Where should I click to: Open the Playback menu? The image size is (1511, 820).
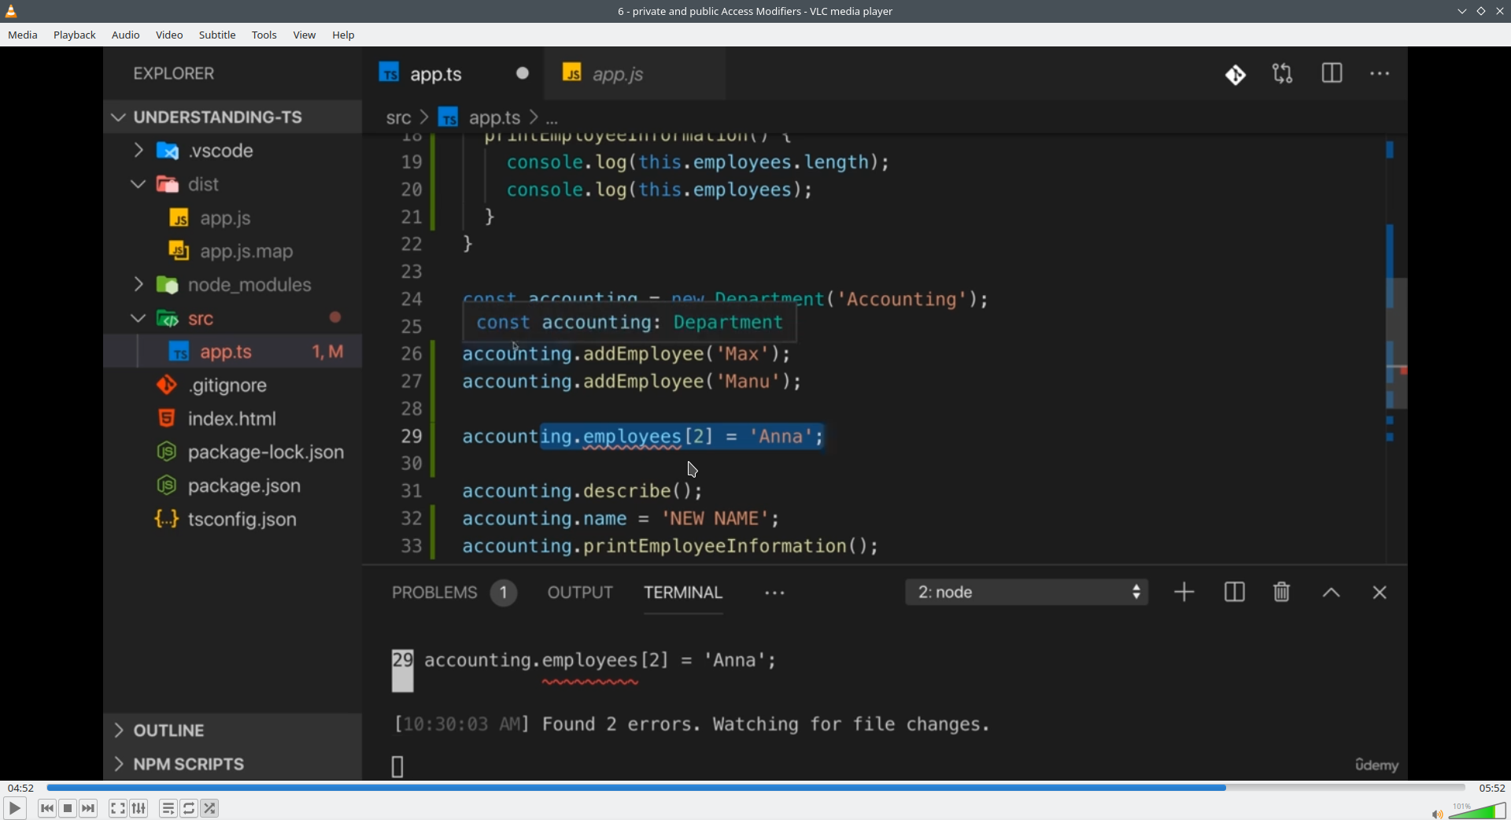(75, 35)
